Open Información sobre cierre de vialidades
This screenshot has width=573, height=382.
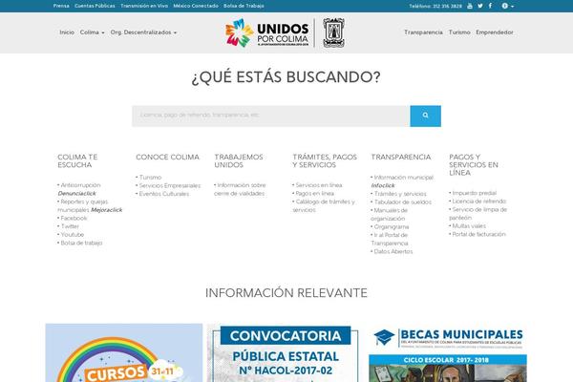click(x=240, y=189)
